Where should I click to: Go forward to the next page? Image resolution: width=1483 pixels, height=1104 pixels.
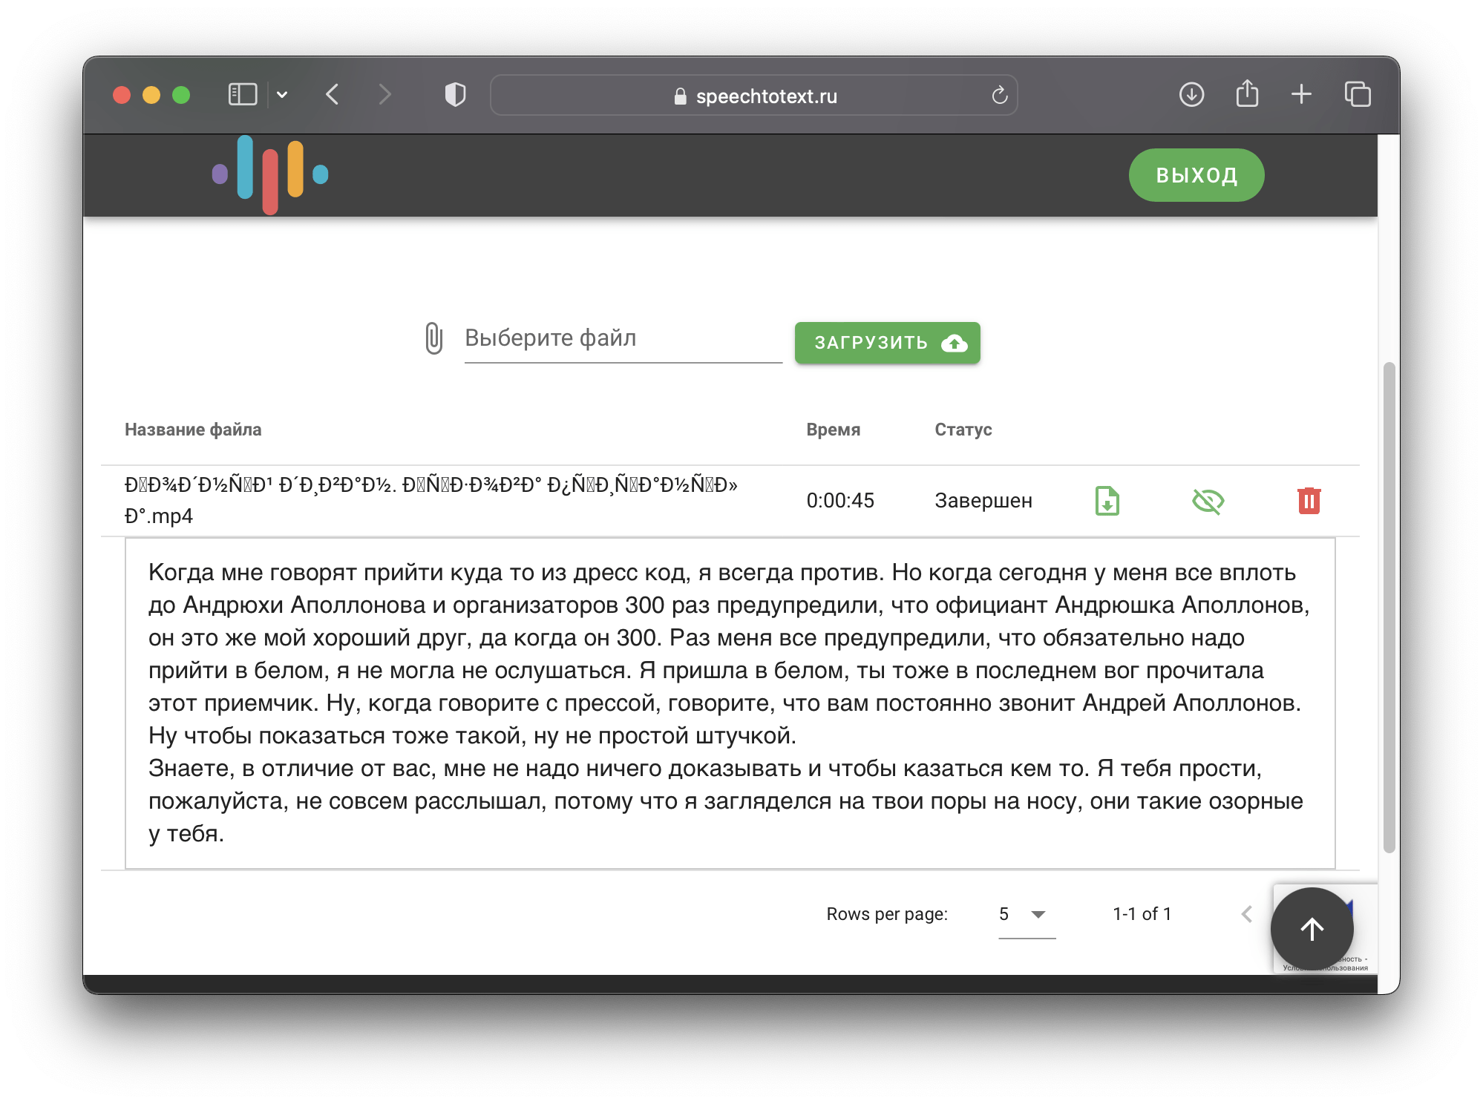384,95
